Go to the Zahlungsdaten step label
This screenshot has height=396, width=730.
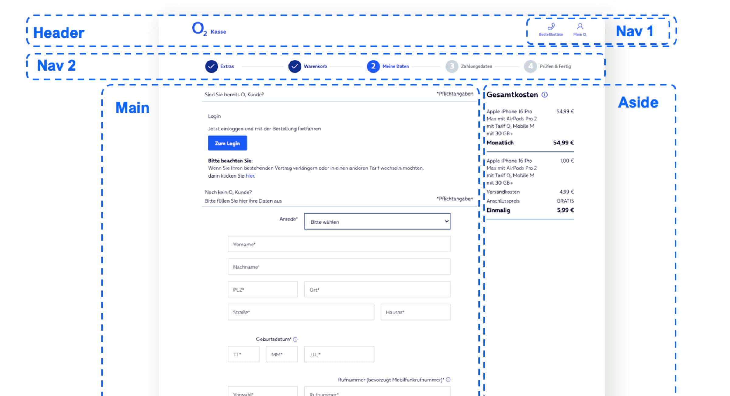pyautogui.click(x=476, y=66)
